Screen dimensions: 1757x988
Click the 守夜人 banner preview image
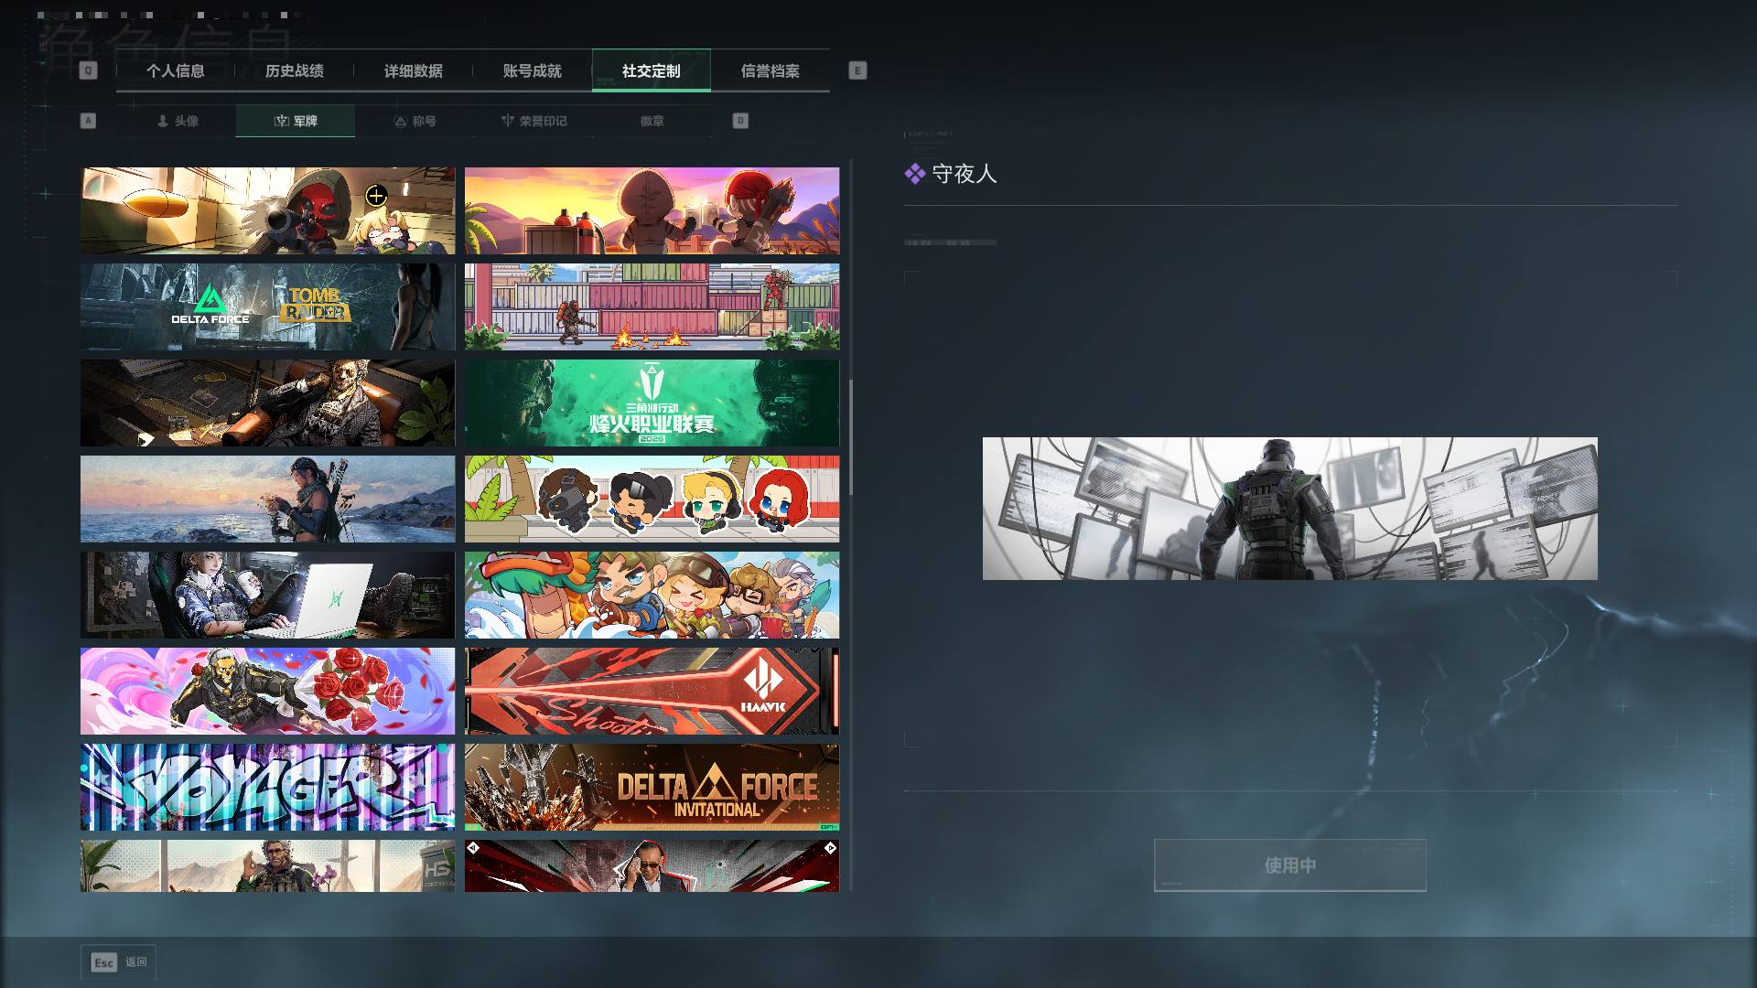(1290, 509)
